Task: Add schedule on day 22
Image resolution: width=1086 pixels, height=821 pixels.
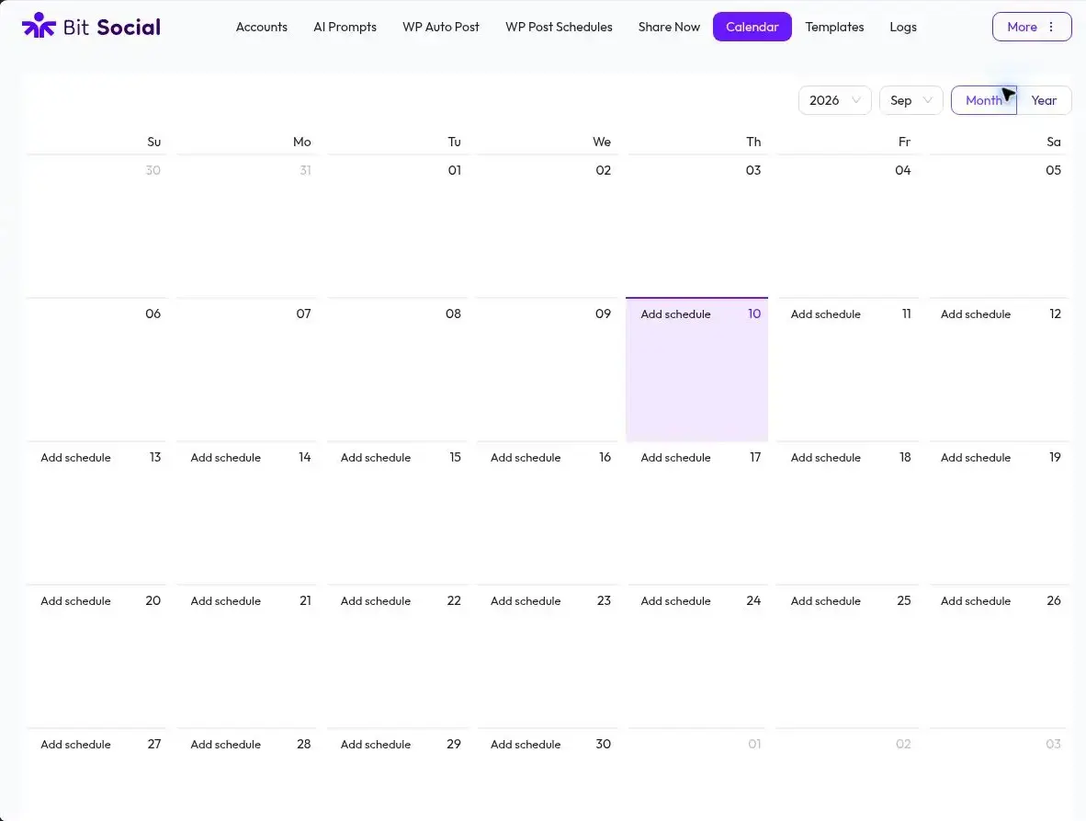Action: point(376,600)
